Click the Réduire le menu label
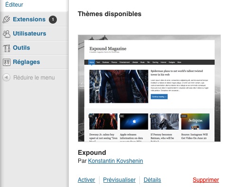The width and height of the screenshot is (228, 187). pos(34,78)
